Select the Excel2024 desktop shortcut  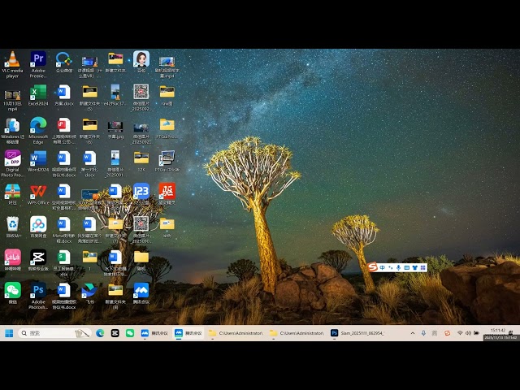tap(38, 95)
